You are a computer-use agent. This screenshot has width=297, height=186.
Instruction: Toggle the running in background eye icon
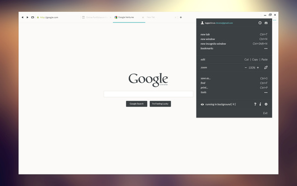click(202, 104)
